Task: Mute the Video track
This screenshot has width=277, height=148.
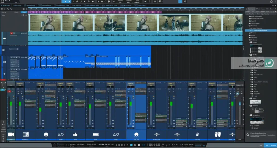Action: (12, 33)
